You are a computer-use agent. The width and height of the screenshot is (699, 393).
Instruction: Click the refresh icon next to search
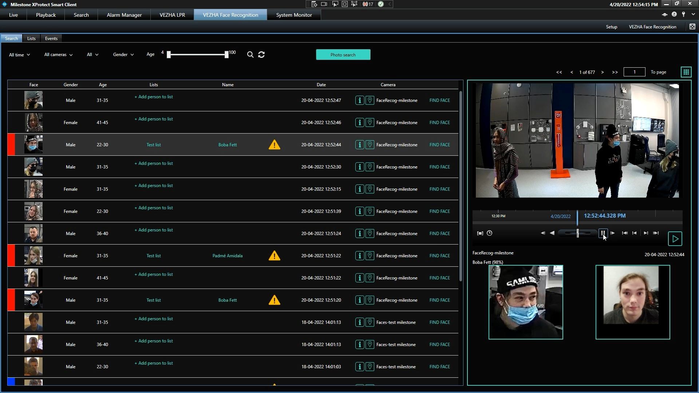tap(262, 54)
